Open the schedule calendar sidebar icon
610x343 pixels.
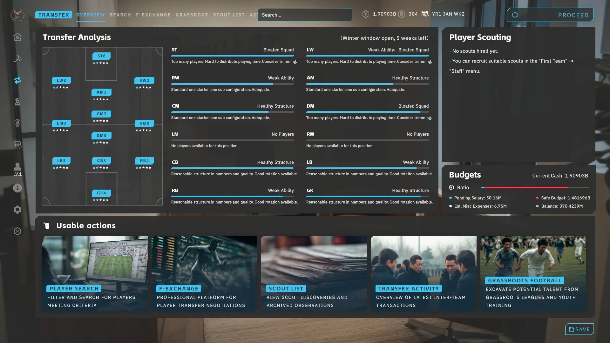(17, 145)
